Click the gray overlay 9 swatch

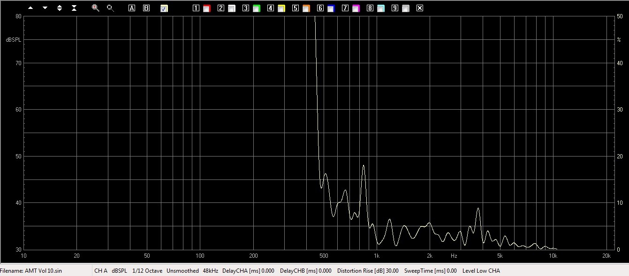pyautogui.click(x=405, y=8)
